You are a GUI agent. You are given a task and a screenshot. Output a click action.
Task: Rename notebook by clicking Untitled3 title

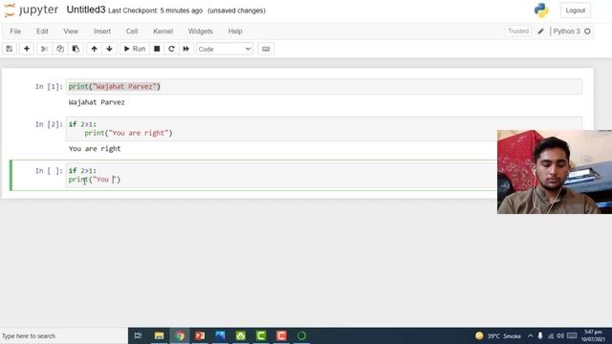point(86,10)
